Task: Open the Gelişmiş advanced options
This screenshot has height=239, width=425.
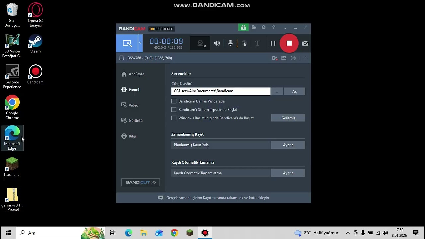Action: click(288, 118)
